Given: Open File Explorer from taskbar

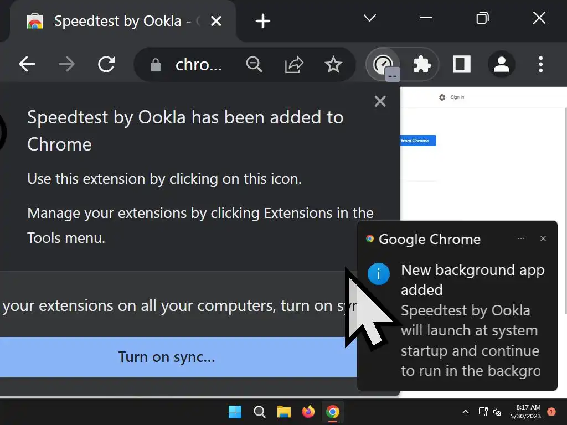Looking at the screenshot, I should 284,412.
